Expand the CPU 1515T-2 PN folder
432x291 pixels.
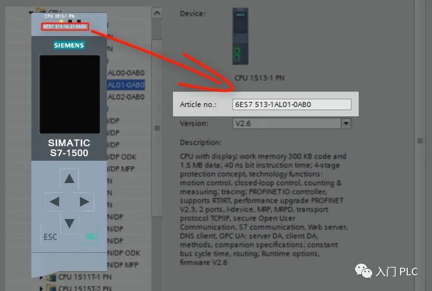(x=41, y=288)
